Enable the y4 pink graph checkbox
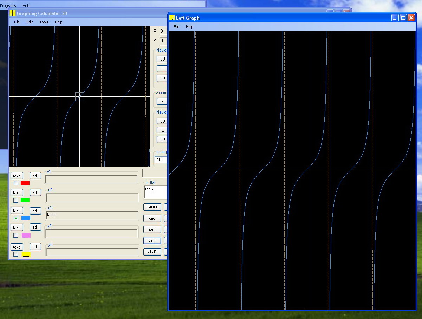Viewport: 422px width, 319px height. click(15, 235)
